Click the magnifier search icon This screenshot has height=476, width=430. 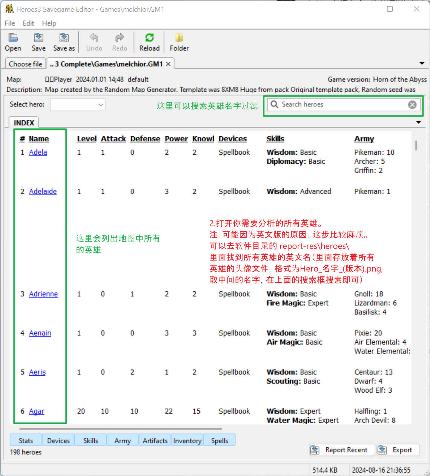pyautogui.click(x=275, y=104)
